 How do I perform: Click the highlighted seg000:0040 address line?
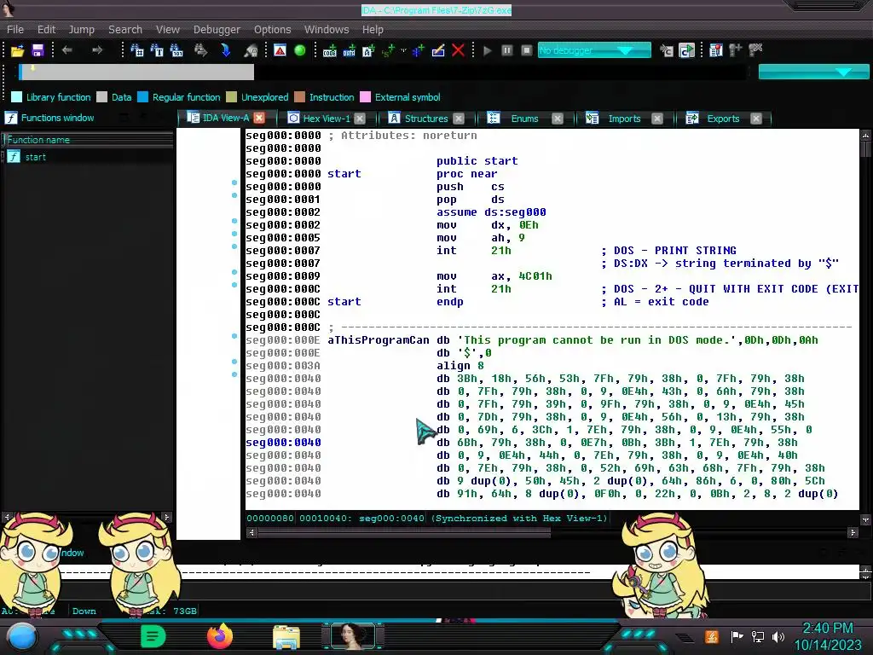(283, 443)
